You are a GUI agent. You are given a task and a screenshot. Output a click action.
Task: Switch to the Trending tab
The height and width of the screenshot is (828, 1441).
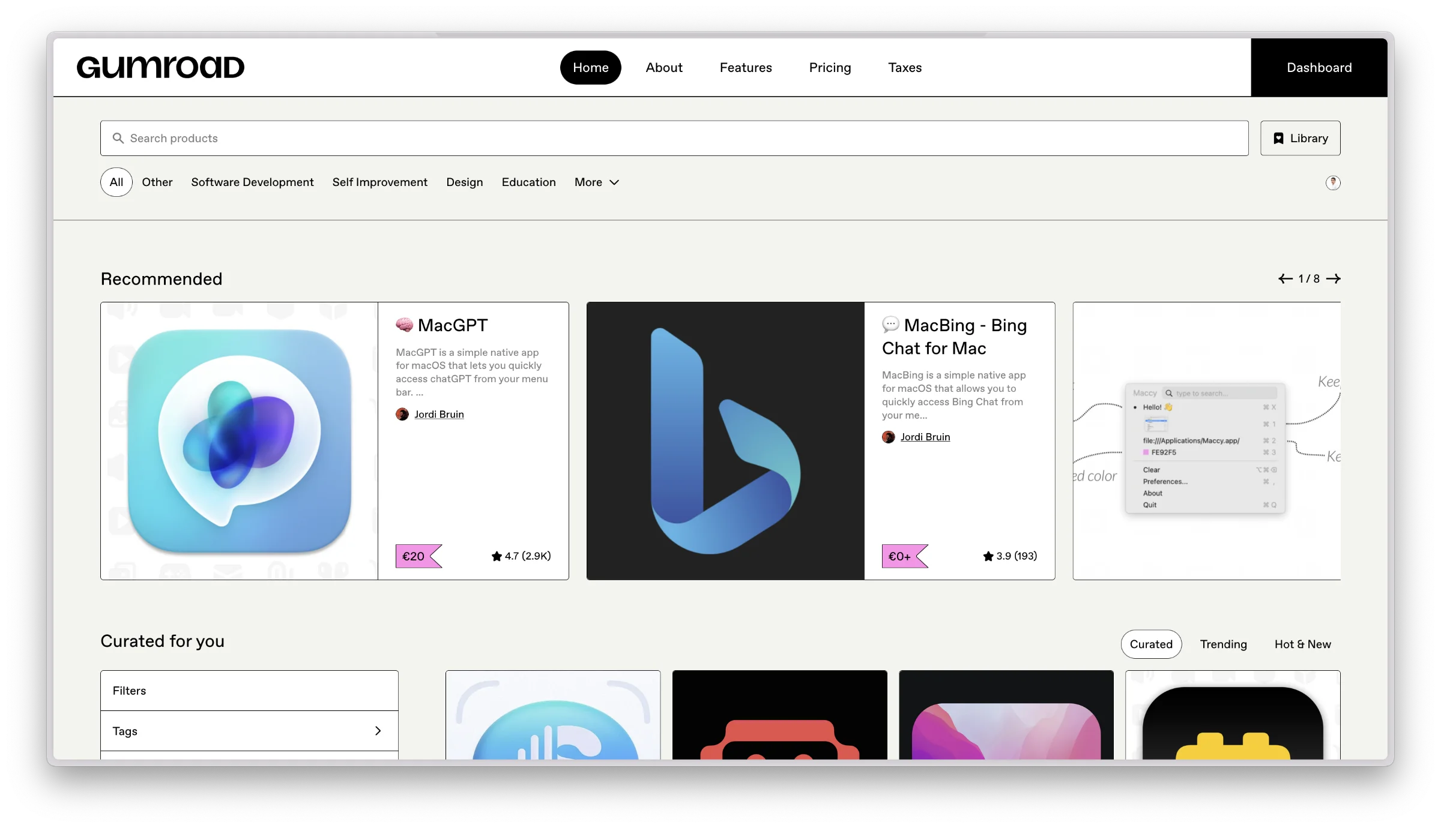1224,644
